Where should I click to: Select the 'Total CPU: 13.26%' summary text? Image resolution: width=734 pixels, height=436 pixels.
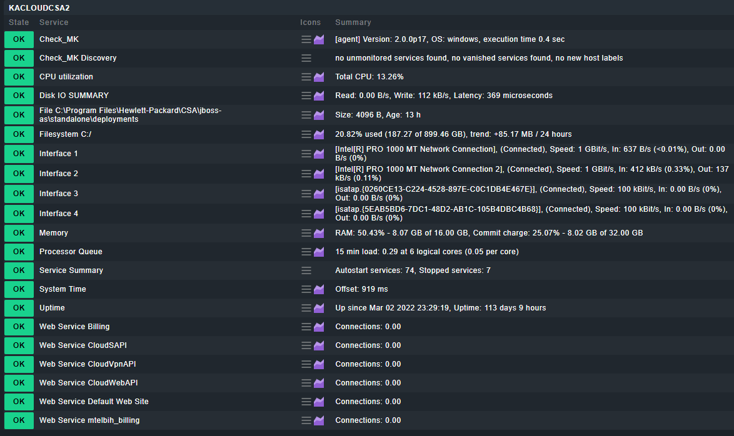[370, 77]
